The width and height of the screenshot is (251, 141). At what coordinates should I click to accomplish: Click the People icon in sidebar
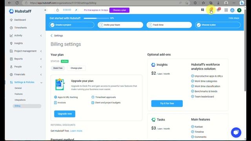(x=11, y=67)
